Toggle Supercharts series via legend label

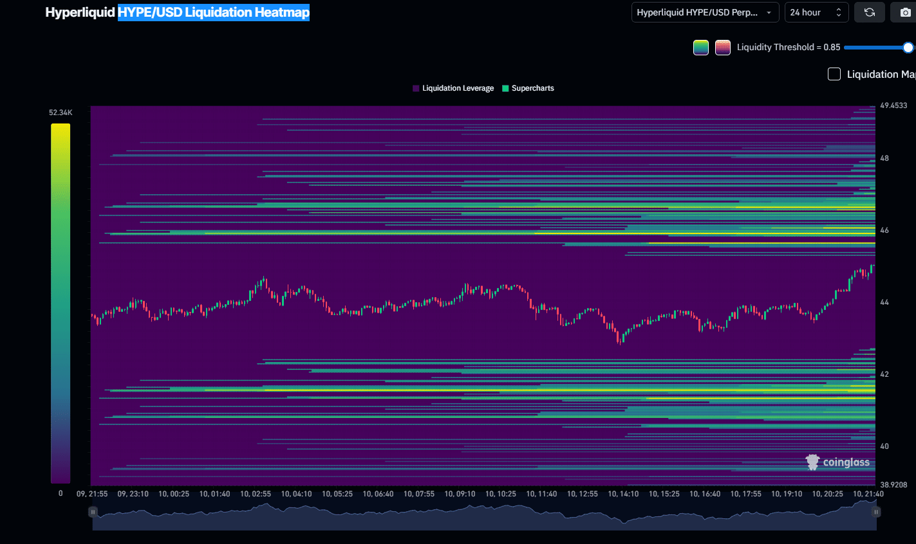(532, 88)
